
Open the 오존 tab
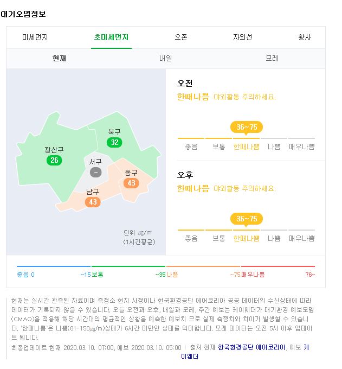tap(181, 37)
